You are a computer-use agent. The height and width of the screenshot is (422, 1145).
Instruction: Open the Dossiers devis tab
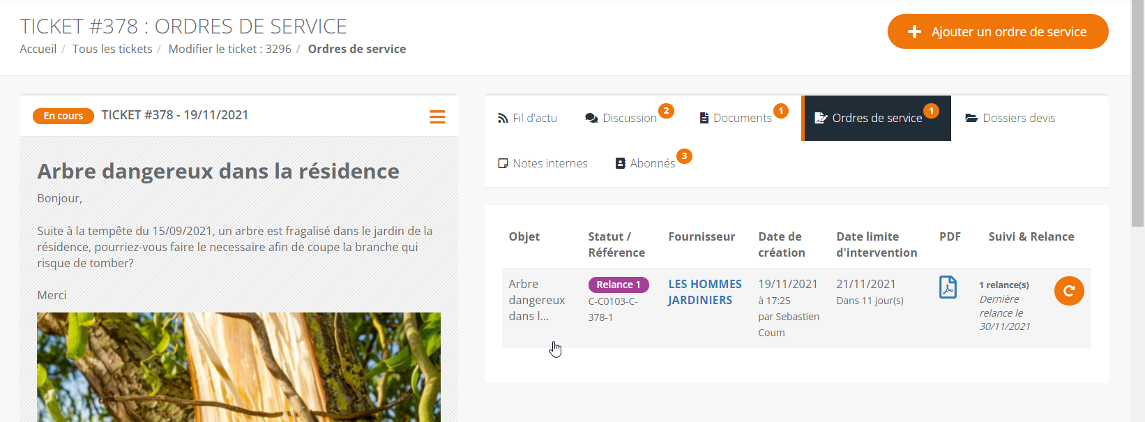pos(1010,119)
